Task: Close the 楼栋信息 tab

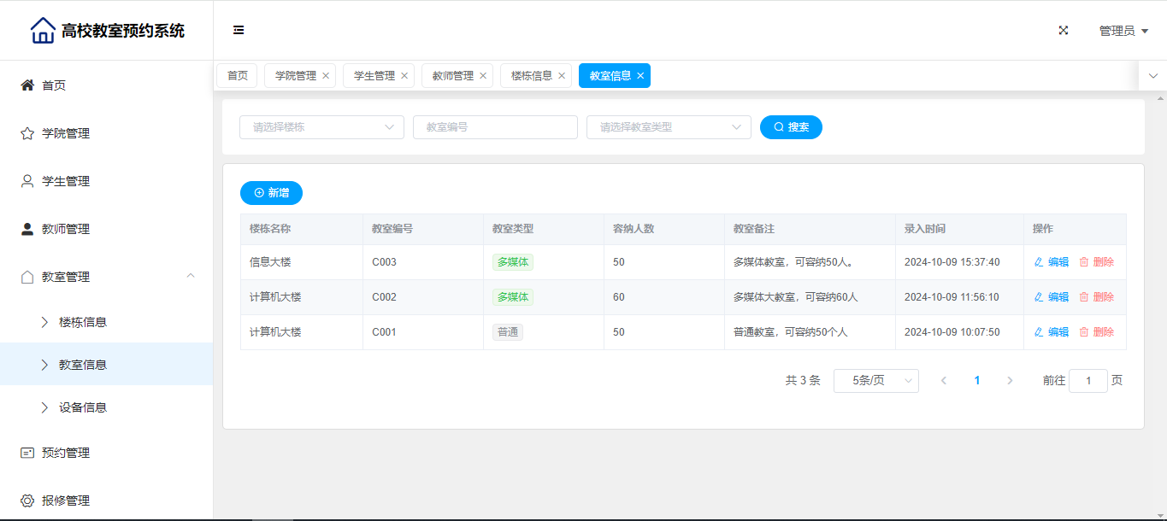Action: click(x=562, y=76)
